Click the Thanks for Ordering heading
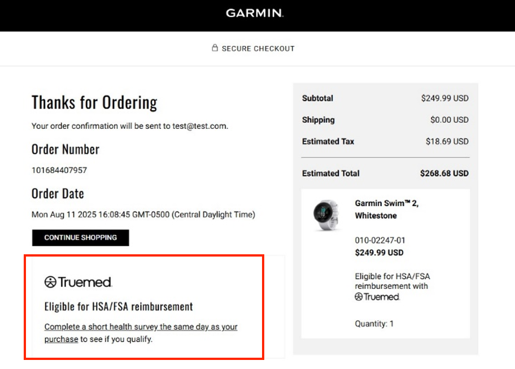515x369 pixels. [94, 102]
